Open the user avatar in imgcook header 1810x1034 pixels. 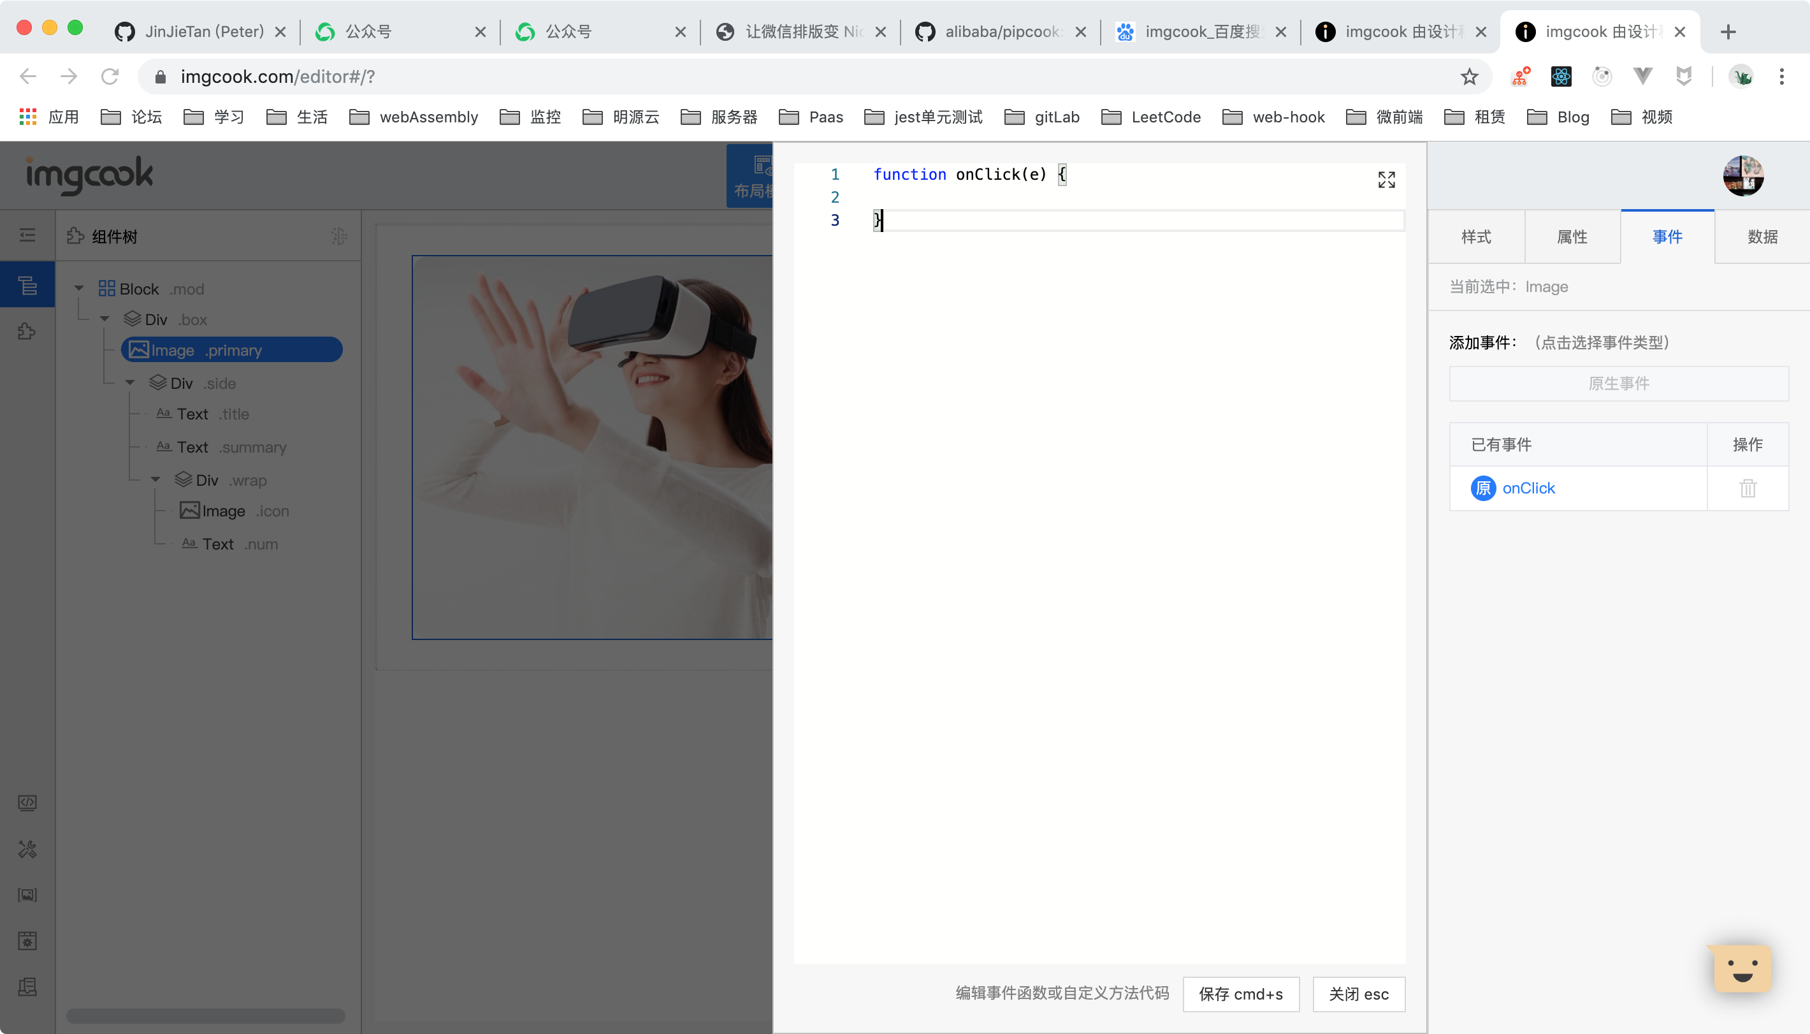[1742, 175]
